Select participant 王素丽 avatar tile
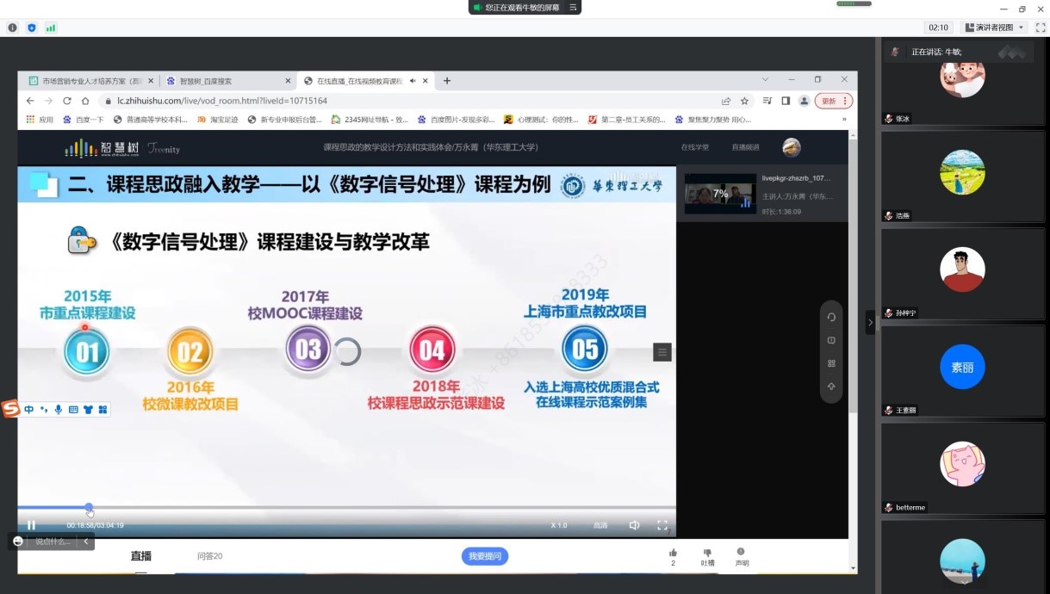1050x594 pixels. (962, 370)
